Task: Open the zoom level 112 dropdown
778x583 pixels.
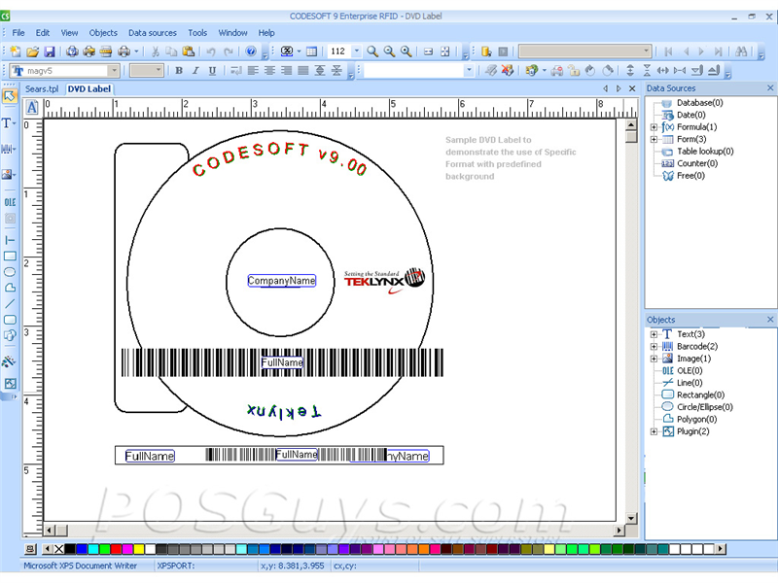Action: (357, 51)
